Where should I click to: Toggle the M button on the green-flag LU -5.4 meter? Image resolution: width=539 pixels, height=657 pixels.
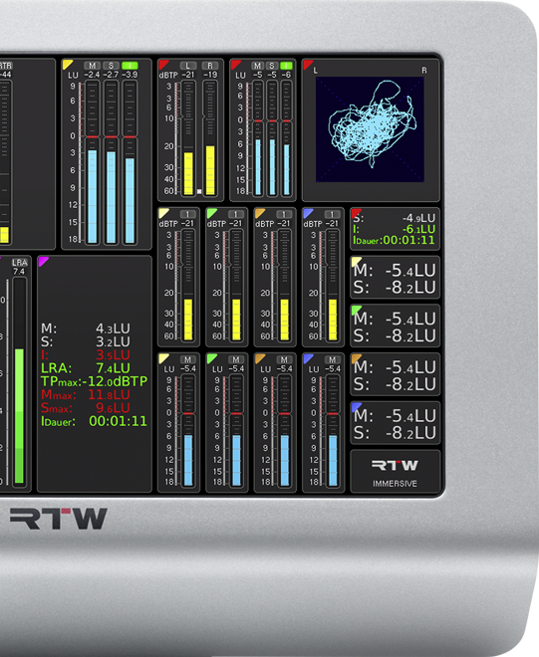(236, 359)
